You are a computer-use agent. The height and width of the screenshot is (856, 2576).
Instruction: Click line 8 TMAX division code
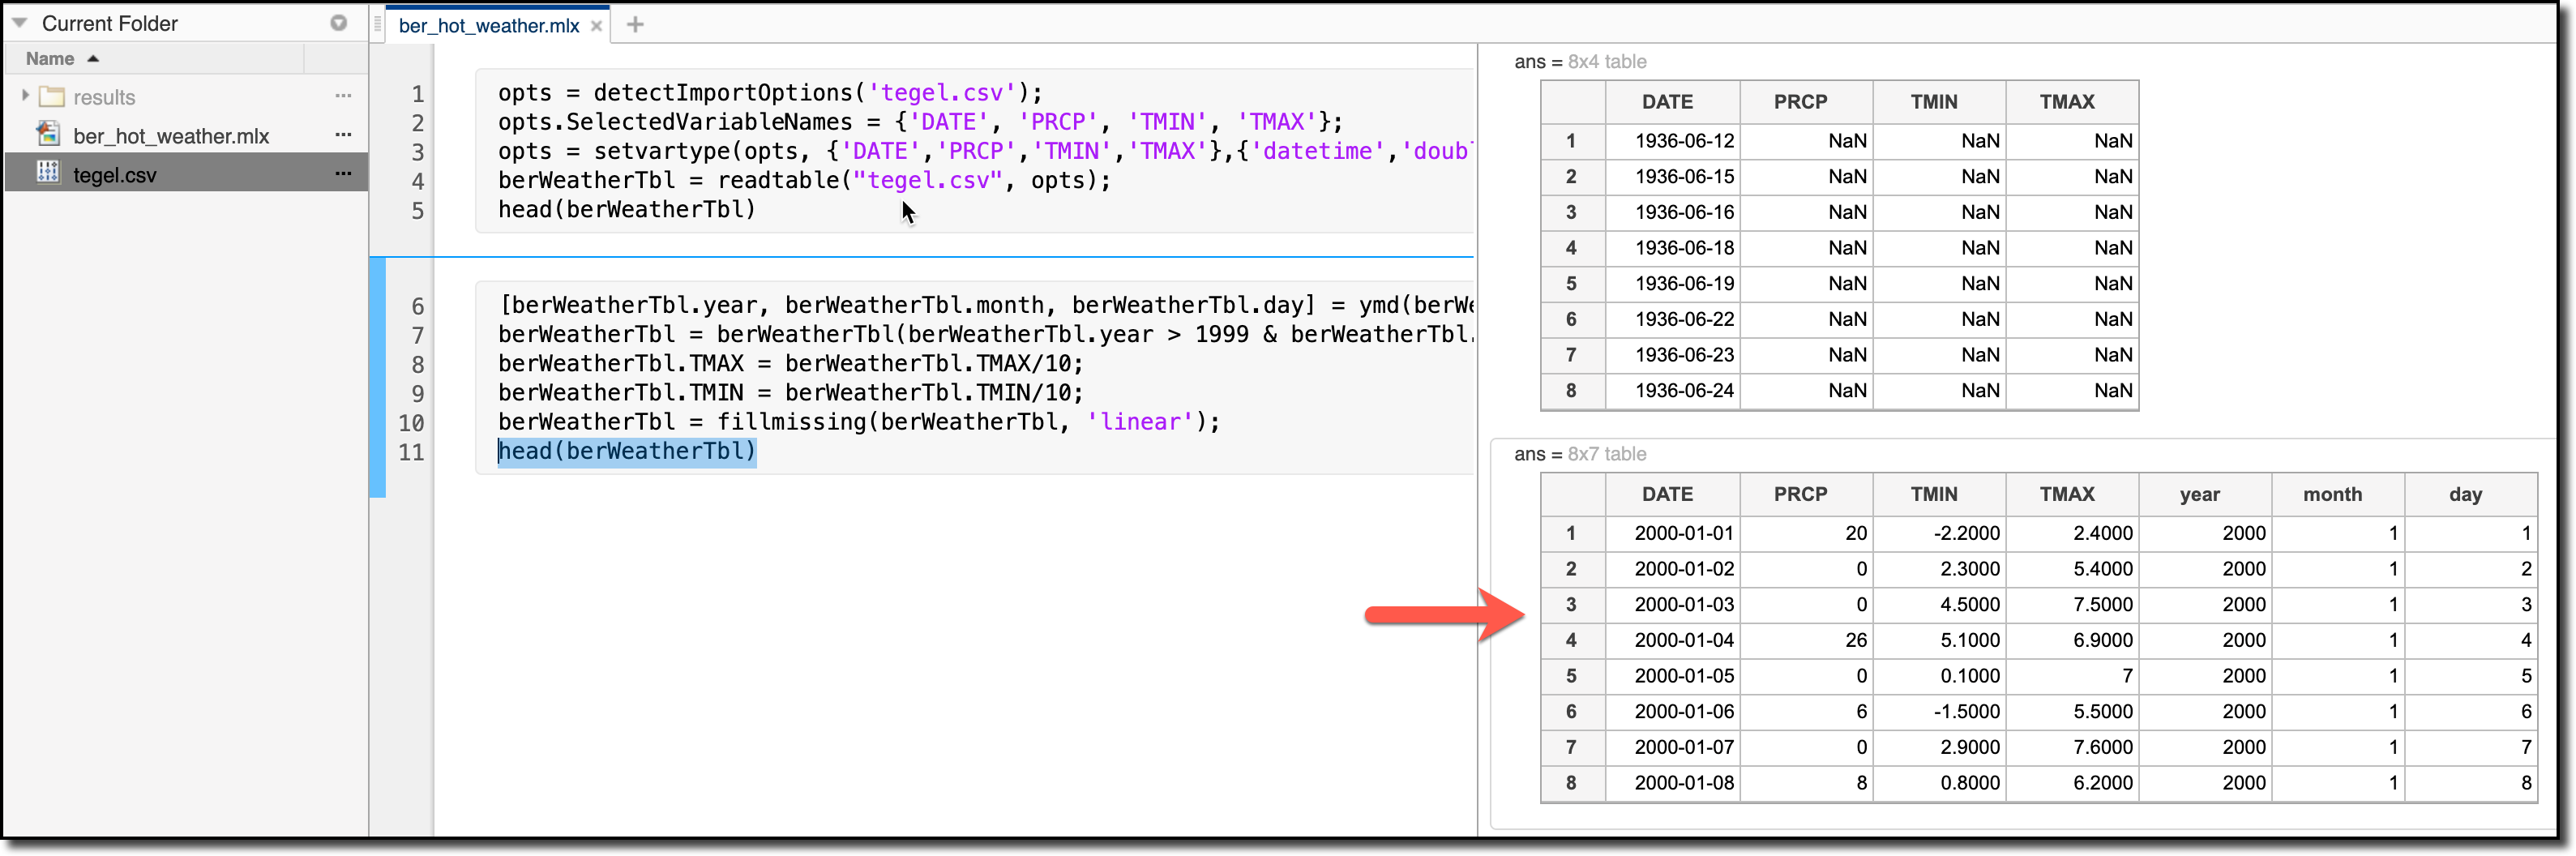click(790, 364)
